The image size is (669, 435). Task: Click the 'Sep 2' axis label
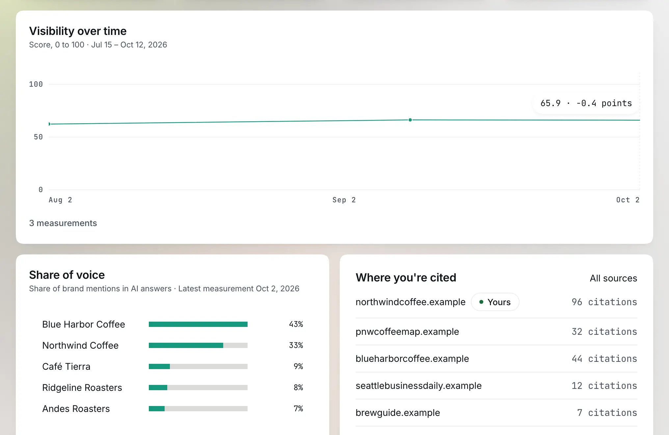tap(344, 200)
